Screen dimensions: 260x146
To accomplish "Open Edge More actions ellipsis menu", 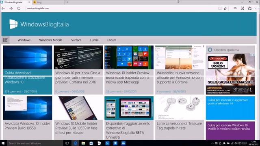I will pyautogui.click(x=257, y=8).
